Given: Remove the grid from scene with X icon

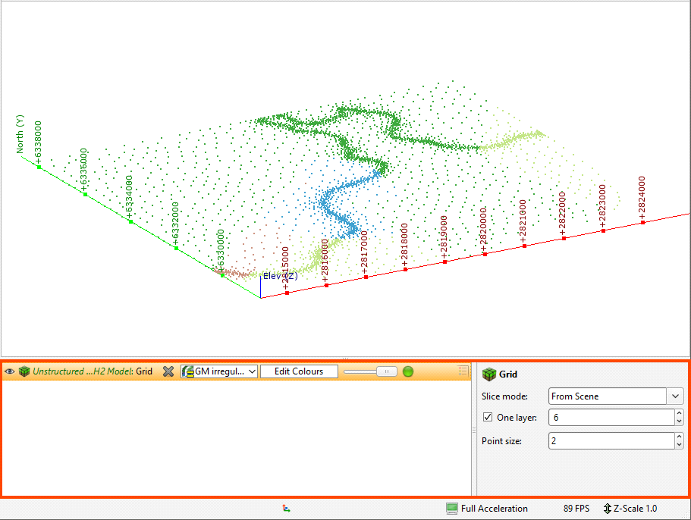Looking at the screenshot, I should [168, 371].
